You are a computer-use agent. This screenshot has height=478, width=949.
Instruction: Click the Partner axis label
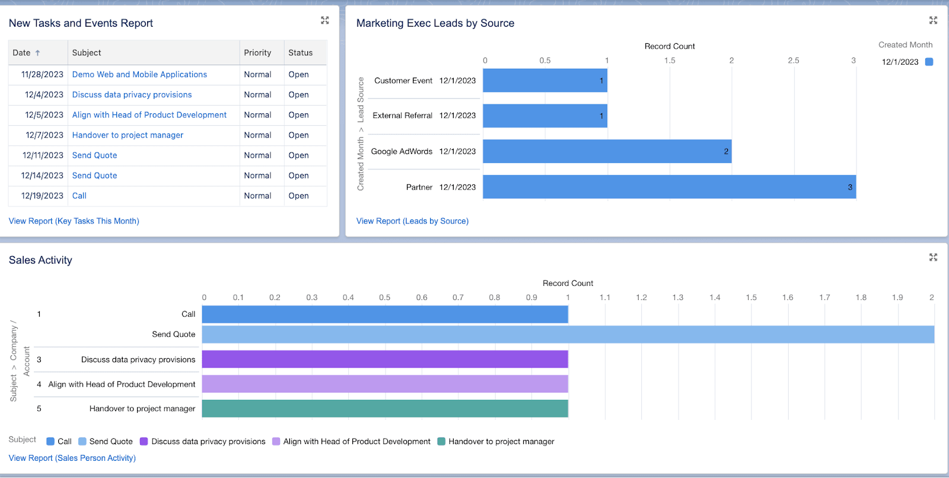(419, 187)
